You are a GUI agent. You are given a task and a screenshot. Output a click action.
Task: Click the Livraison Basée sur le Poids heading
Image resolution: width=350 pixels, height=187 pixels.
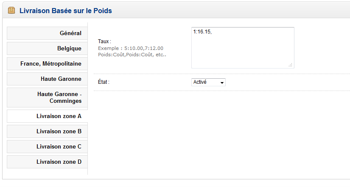[66, 11]
